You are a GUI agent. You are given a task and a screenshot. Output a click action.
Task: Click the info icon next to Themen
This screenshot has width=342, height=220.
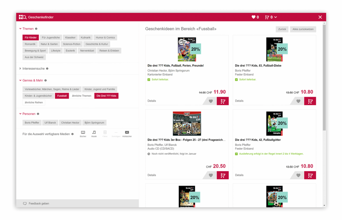click(36, 29)
